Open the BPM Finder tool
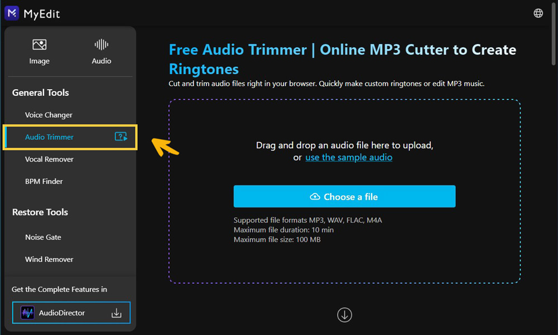 pos(44,181)
